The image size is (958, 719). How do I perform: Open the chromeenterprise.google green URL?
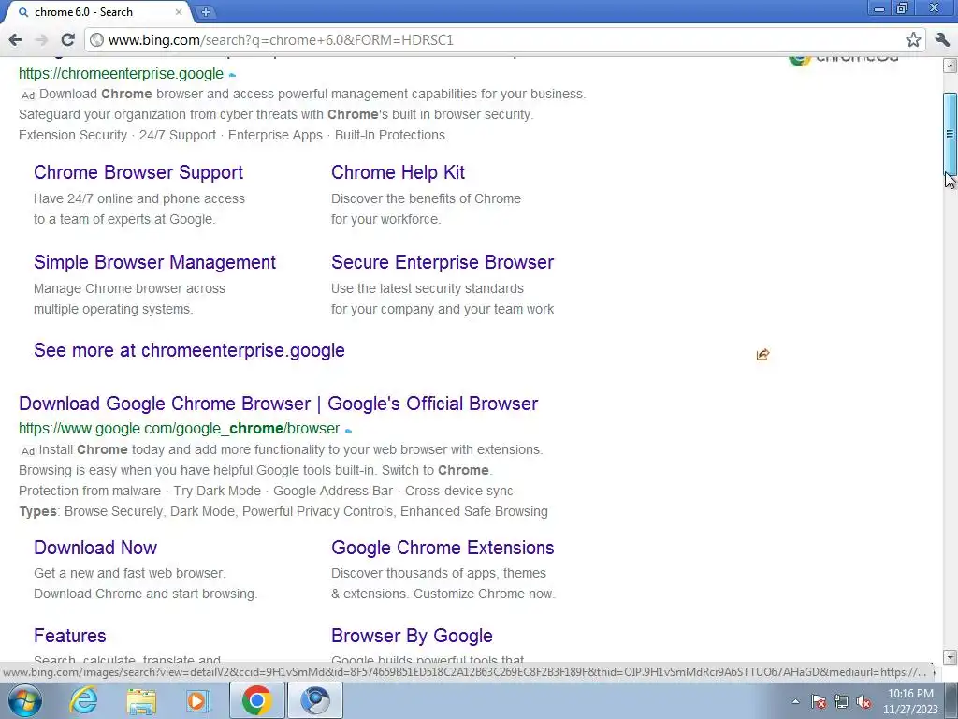121,73
